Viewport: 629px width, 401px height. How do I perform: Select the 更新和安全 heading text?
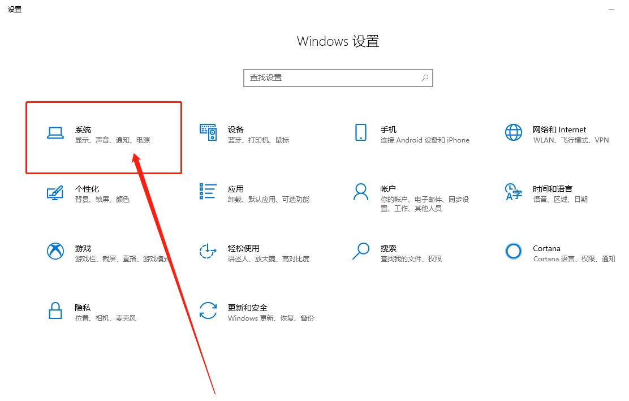(x=247, y=308)
